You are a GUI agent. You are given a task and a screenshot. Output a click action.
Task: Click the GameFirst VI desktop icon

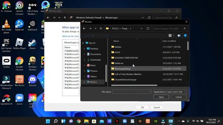tap(6, 99)
